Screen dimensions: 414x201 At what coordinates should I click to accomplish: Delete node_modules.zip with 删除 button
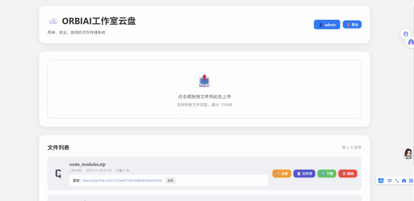tap(347, 174)
